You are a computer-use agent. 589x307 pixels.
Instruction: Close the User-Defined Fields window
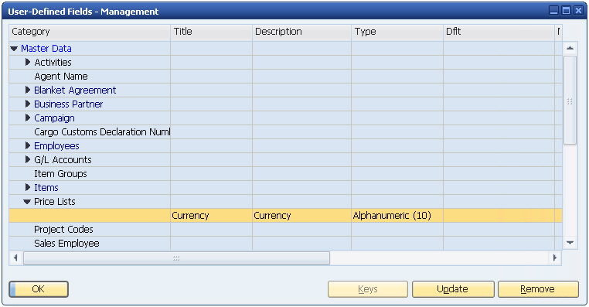(578, 11)
